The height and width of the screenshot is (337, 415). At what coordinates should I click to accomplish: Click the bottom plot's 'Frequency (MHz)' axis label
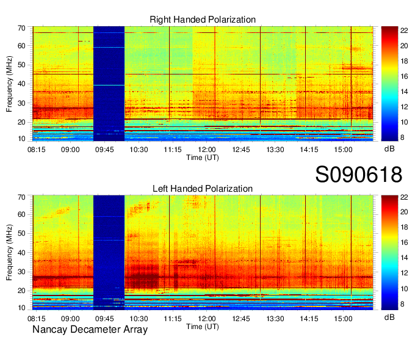click(9, 253)
